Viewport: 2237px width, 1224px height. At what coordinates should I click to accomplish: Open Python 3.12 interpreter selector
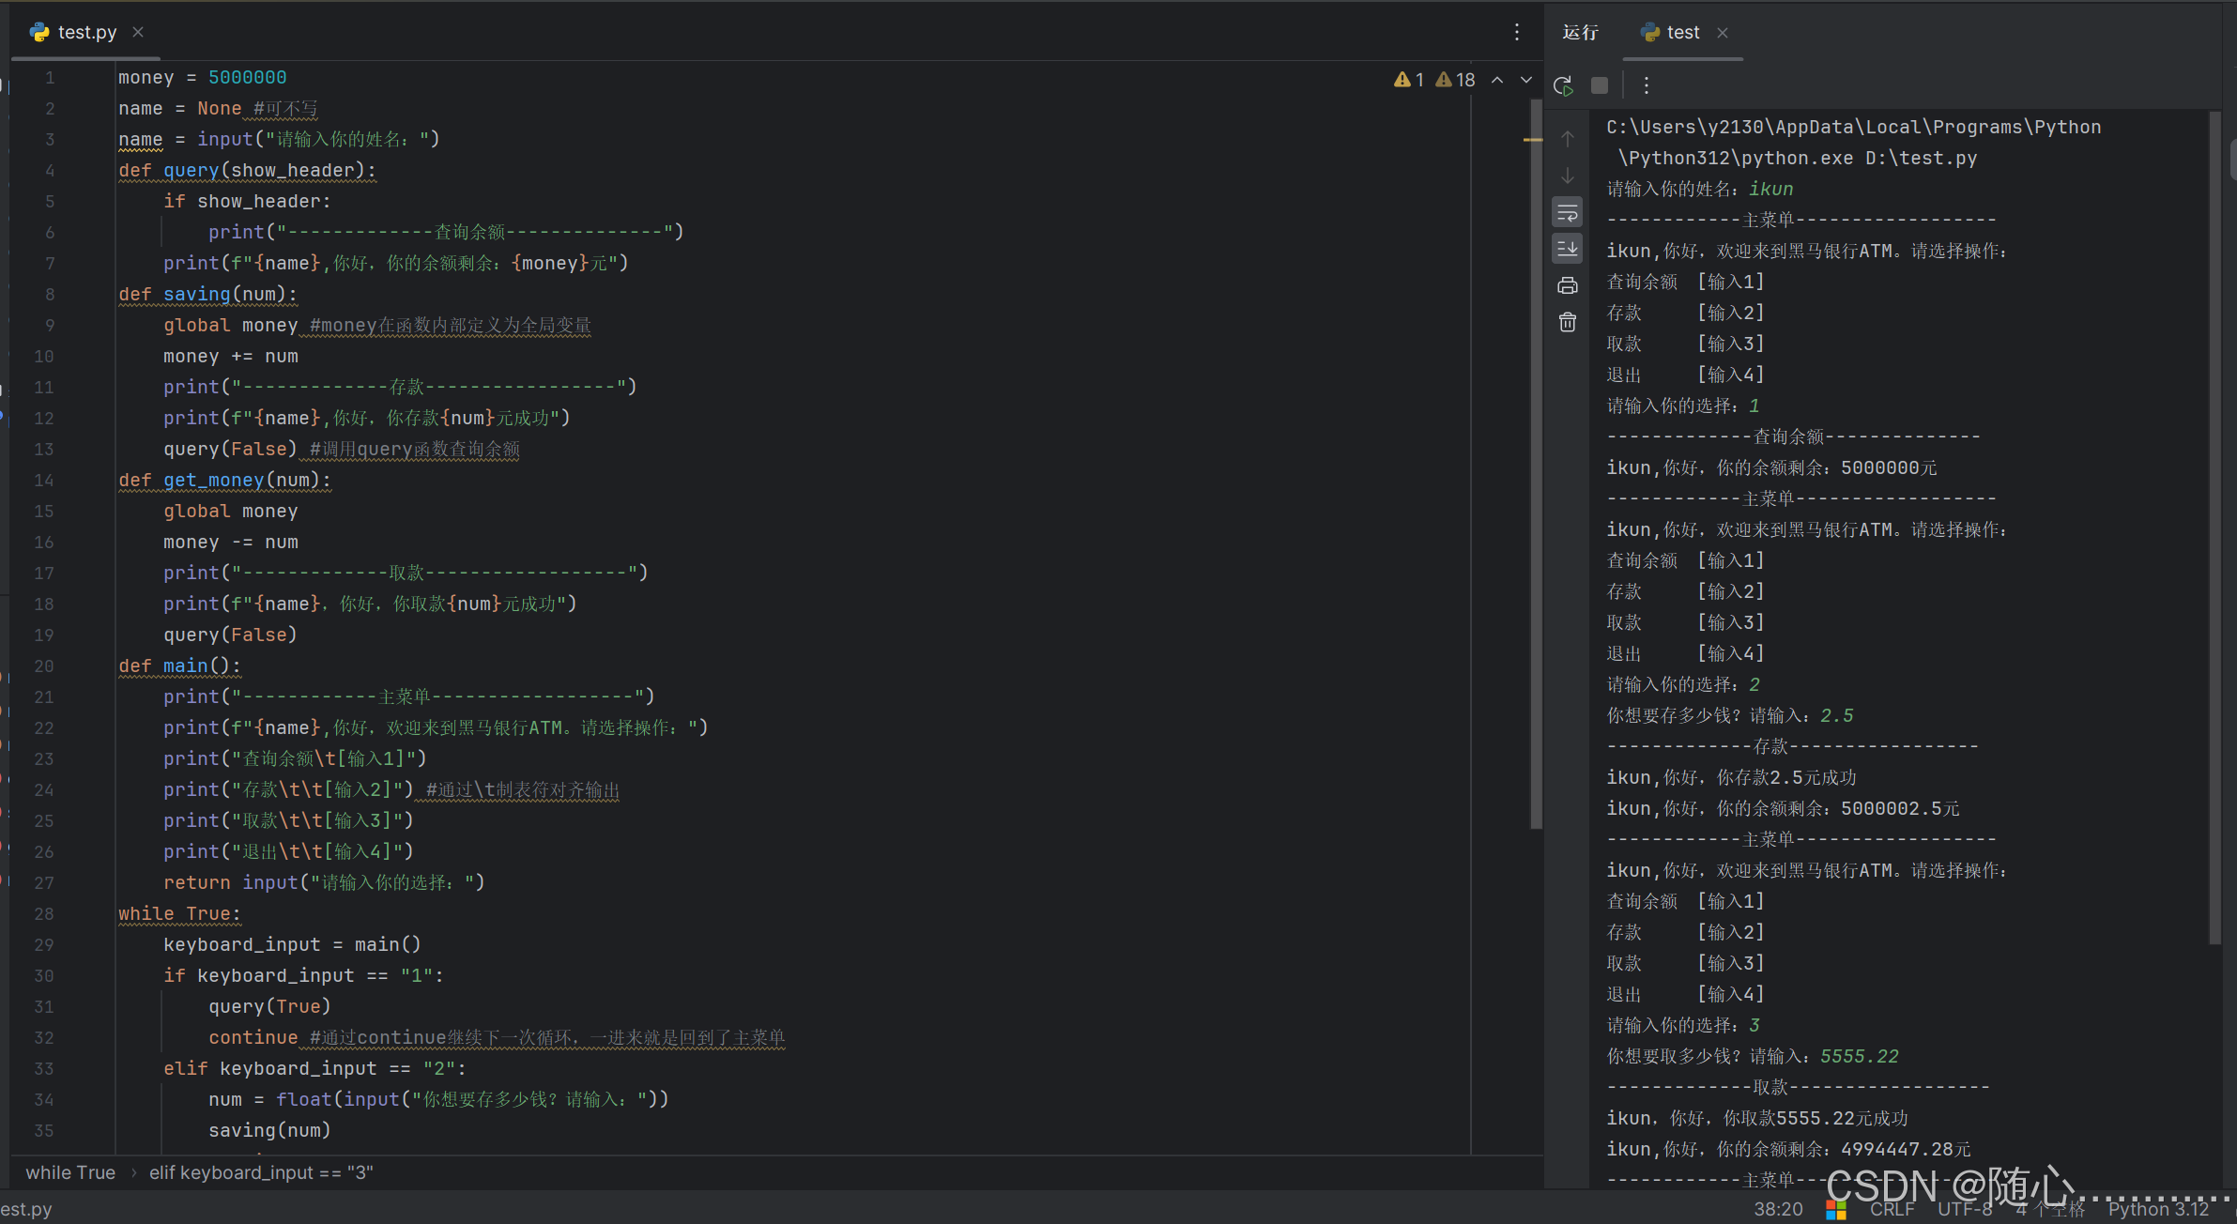click(2157, 1209)
